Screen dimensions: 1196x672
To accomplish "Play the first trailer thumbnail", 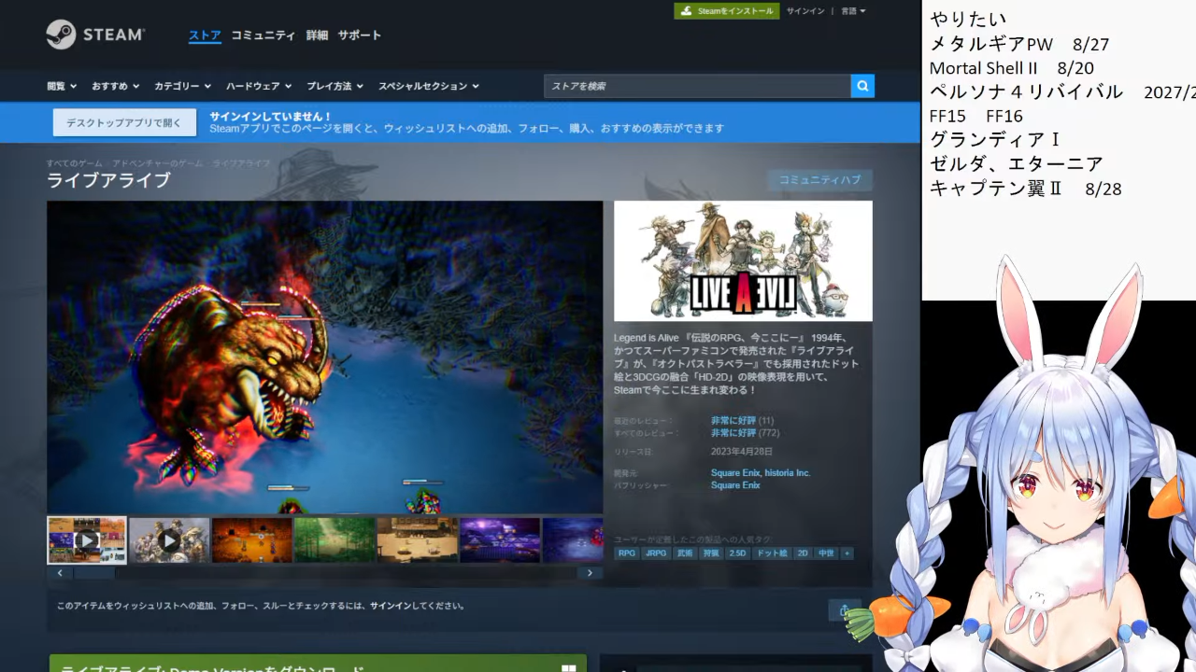I will pyautogui.click(x=87, y=540).
